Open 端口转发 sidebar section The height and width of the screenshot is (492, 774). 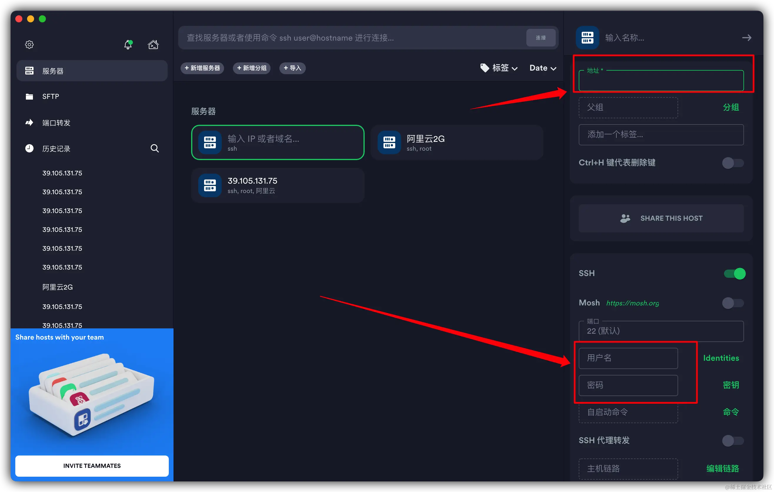pos(56,122)
